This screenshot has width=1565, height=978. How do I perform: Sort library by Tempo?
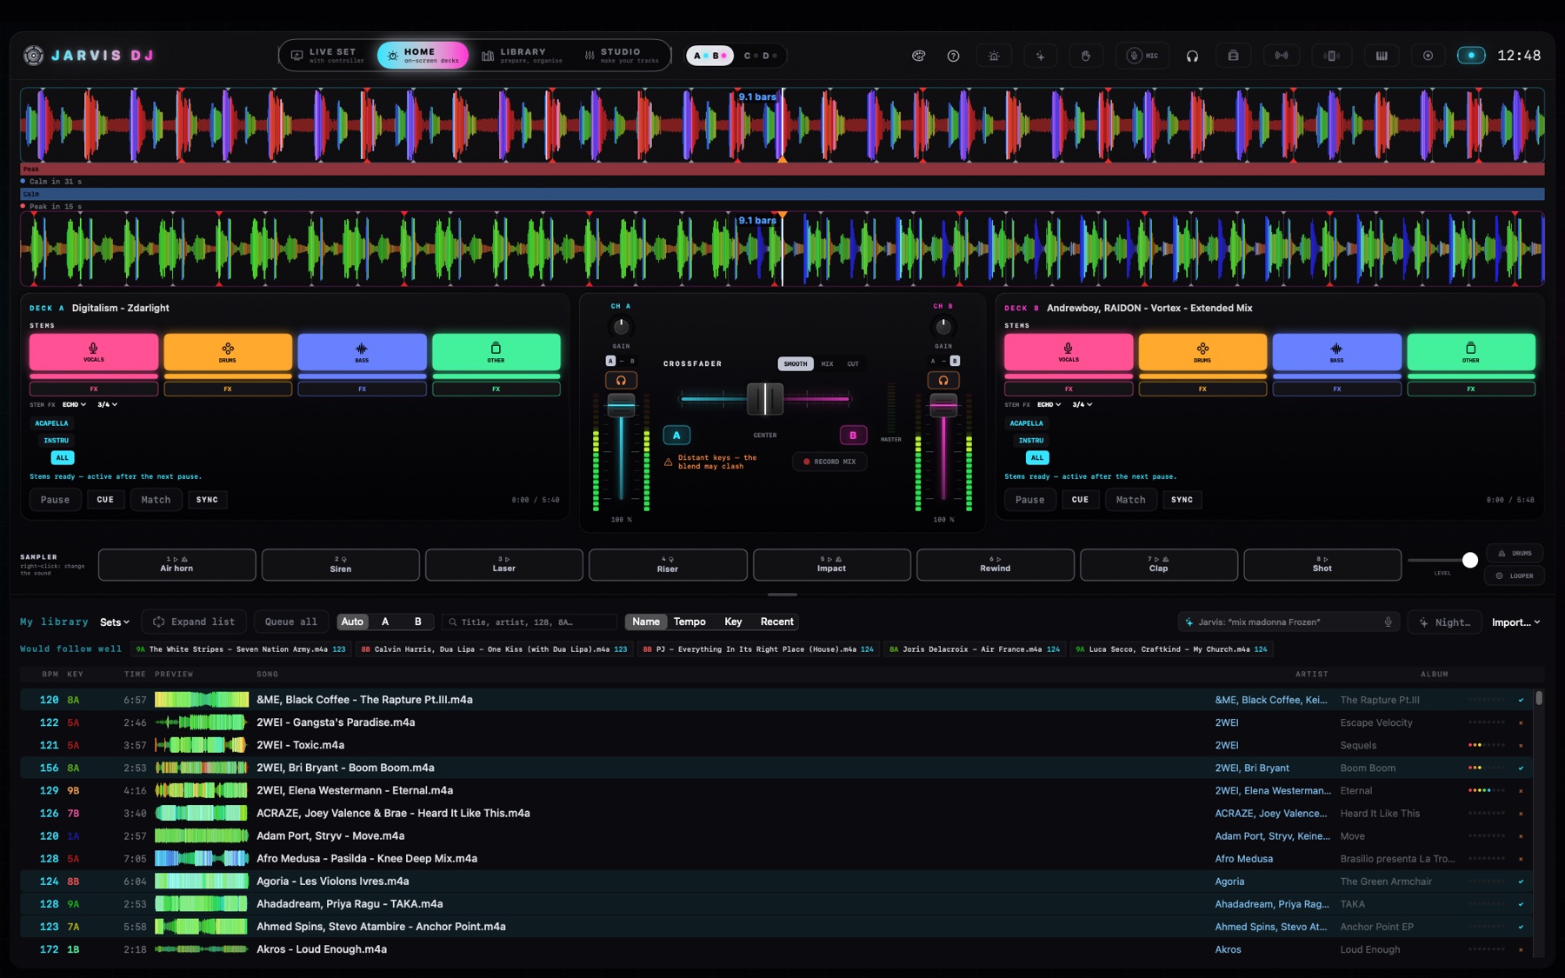689,622
